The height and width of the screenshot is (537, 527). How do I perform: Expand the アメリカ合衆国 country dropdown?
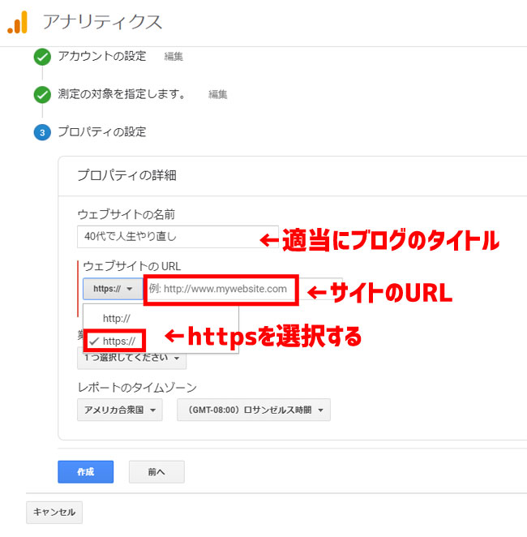point(119,410)
